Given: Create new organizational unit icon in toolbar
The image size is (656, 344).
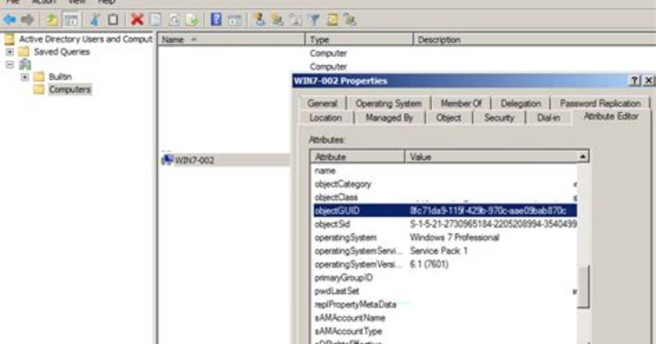Looking at the screenshot, I should point(296,20).
